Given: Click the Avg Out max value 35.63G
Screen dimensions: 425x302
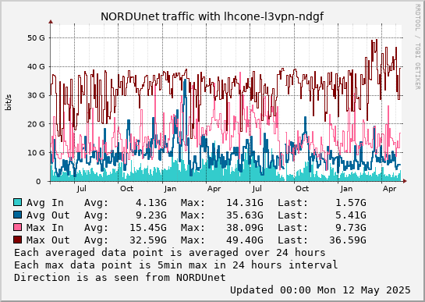Looking at the screenshot, I should point(245,215).
